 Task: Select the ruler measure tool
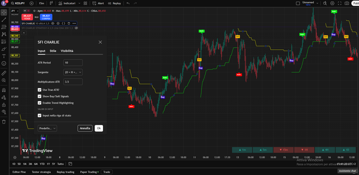click(4, 73)
